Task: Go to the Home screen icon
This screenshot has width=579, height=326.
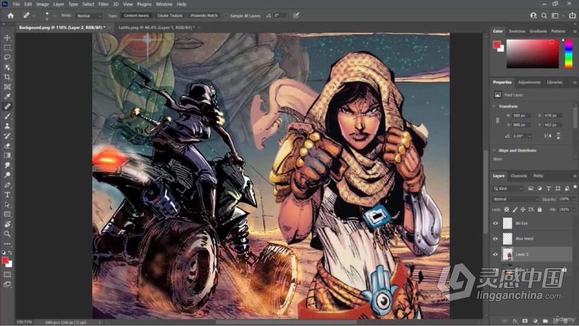Action: [10, 16]
